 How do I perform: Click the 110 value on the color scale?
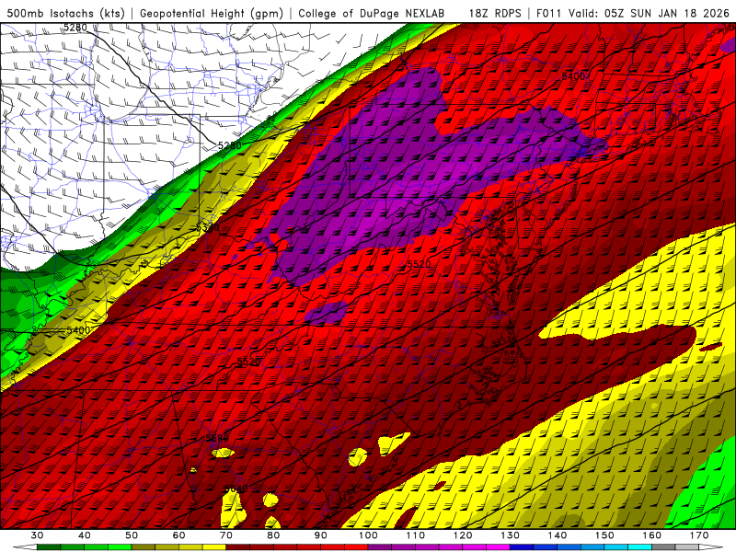[416, 535]
